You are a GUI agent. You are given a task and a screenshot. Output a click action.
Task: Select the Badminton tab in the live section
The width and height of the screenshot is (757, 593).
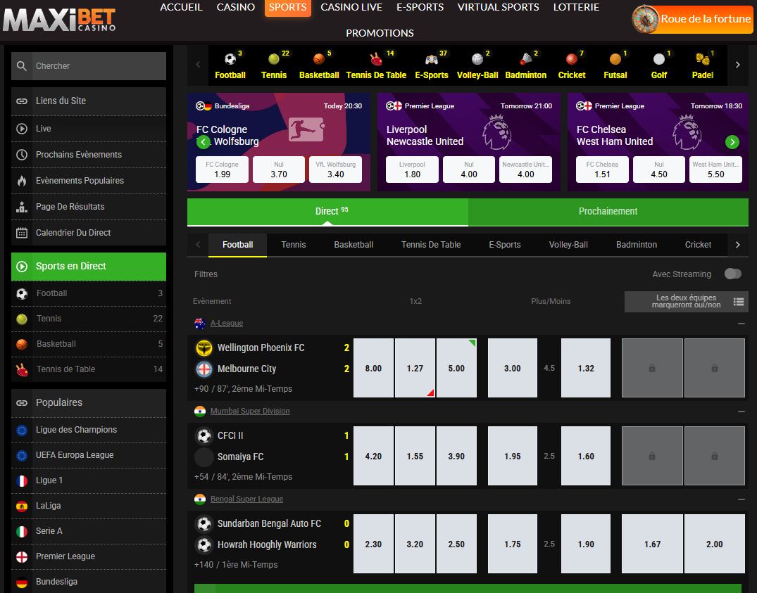pyautogui.click(x=637, y=245)
